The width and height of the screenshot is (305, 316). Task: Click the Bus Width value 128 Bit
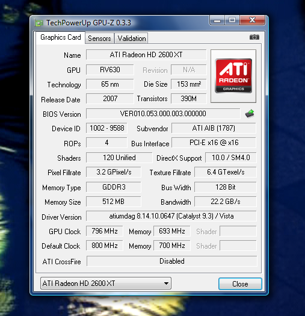226,187
